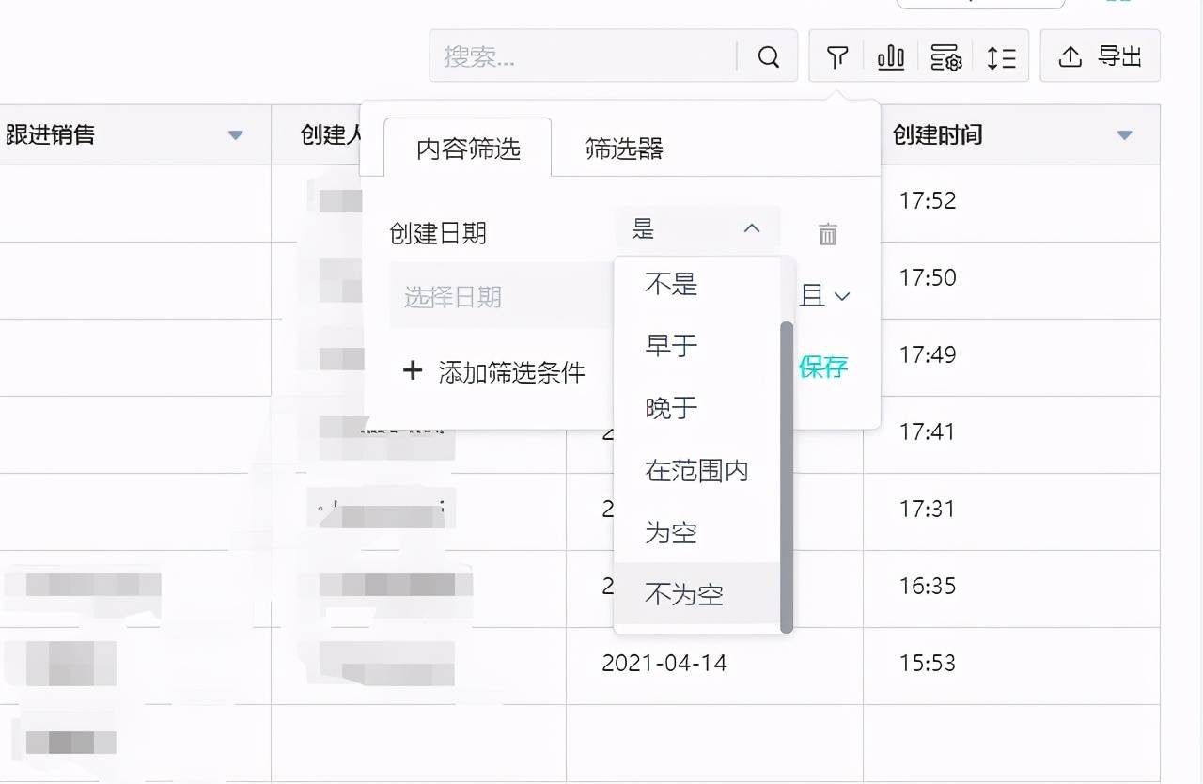Click the 保存 save link
Screen dimensions: 1203x784
(823, 367)
